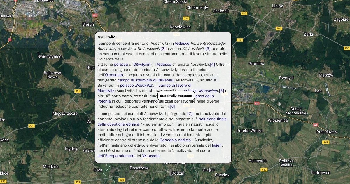Open the first 'tedesco' link before Konzentrationslager
The height and width of the screenshot is (184, 350).
182,43
